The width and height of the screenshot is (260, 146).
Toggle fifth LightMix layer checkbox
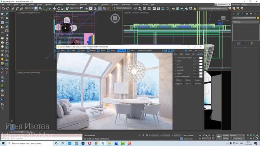coord(175,70)
